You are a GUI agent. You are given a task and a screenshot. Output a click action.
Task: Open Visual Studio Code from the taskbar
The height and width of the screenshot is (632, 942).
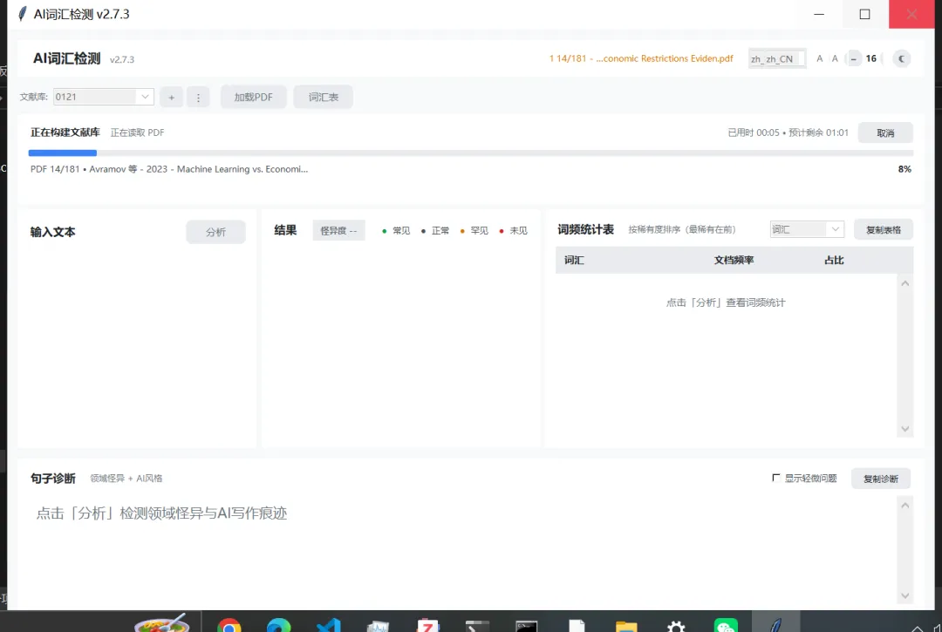(328, 626)
